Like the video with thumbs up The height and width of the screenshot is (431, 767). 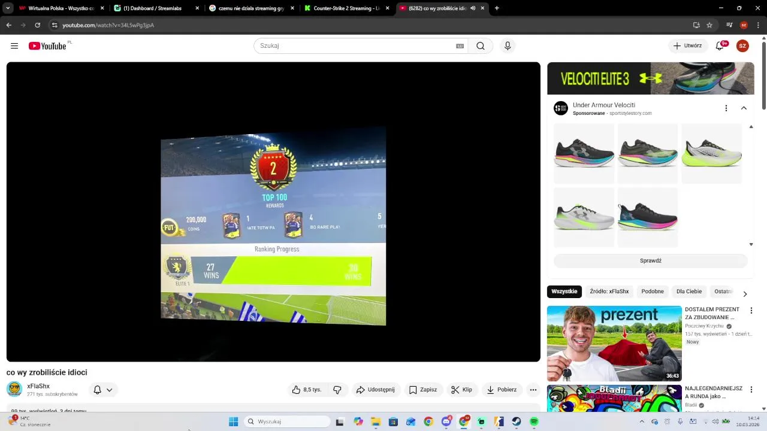(x=307, y=390)
